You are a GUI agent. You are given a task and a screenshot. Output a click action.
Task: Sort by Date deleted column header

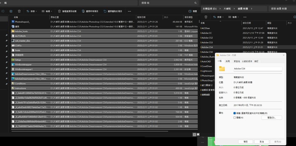click(x=149, y=17)
